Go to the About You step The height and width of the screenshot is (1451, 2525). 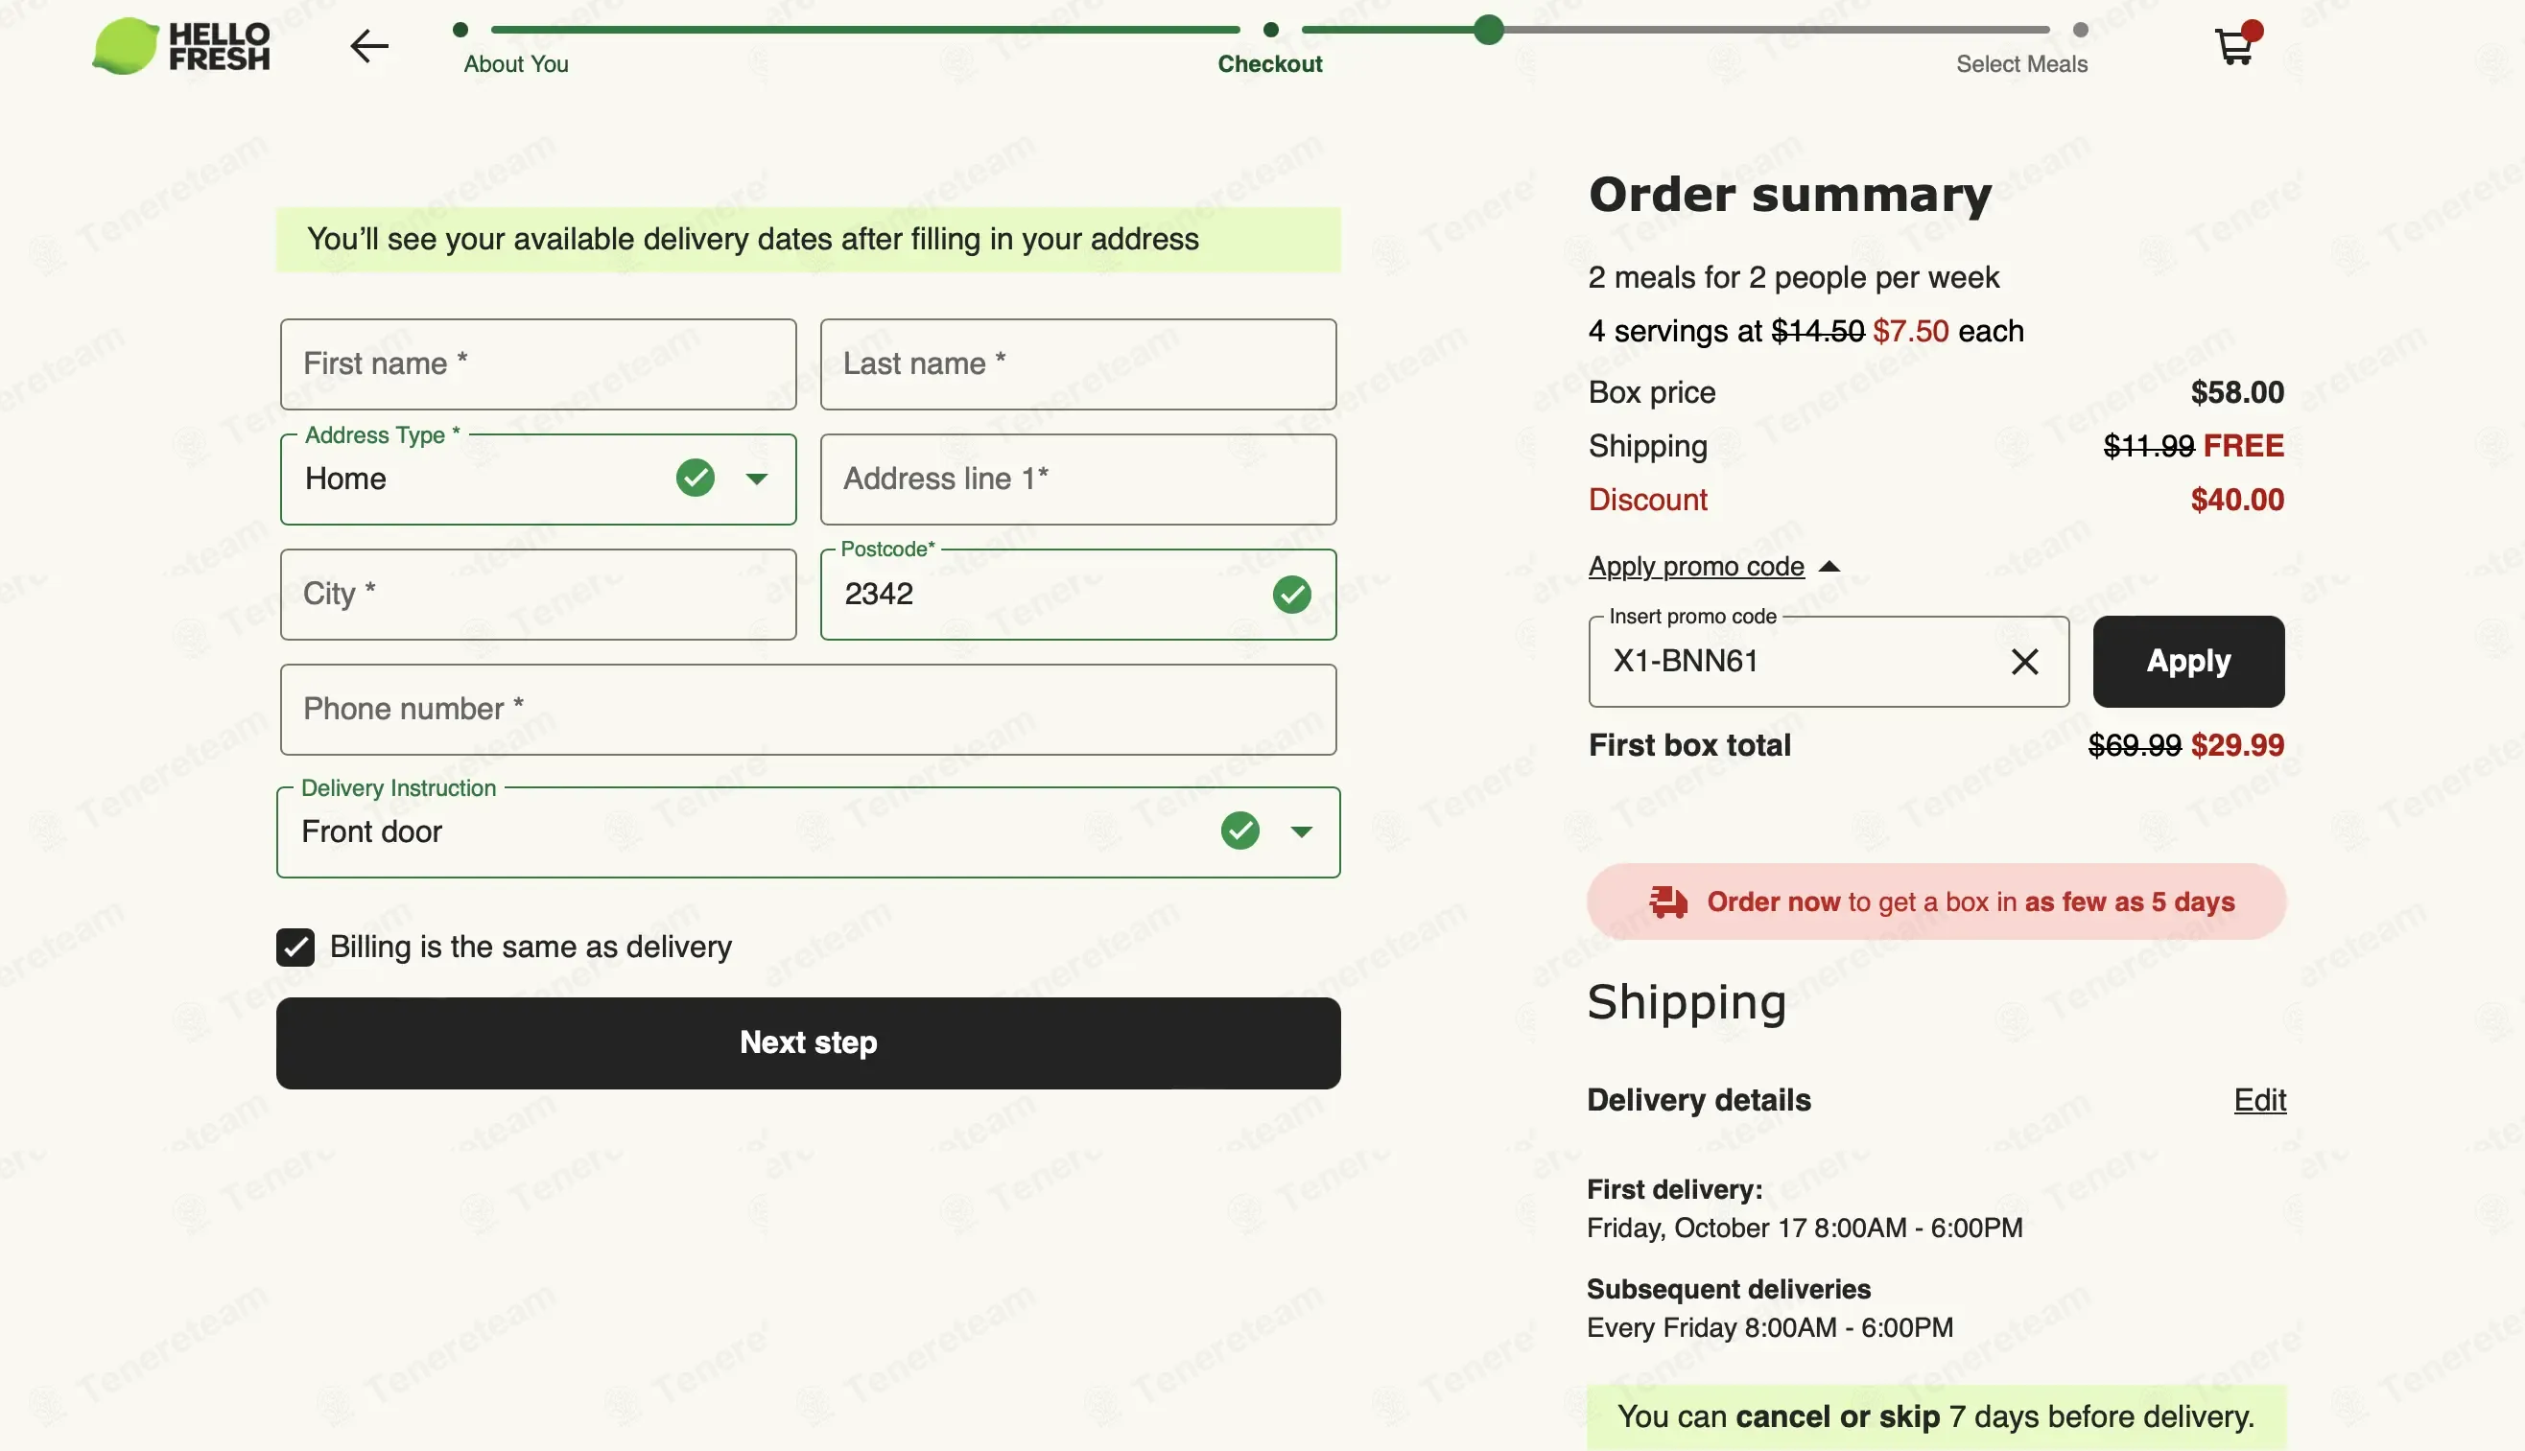pyautogui.click(x=515, y=64)
